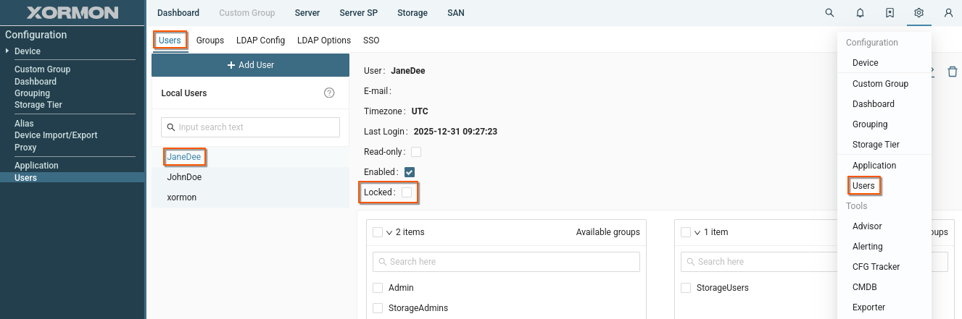
Task: Open the user profile icon
Action: click(x=948, y=13)
